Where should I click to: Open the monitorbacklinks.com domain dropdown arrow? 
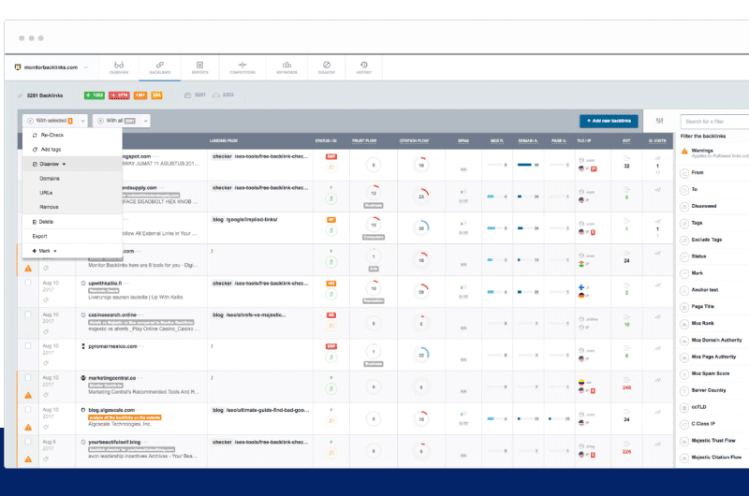86,67
